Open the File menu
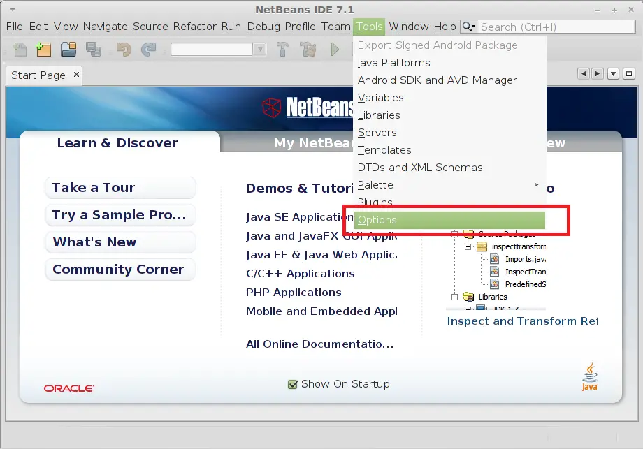The height and width of the screenshot is (449, 643). 15,27
